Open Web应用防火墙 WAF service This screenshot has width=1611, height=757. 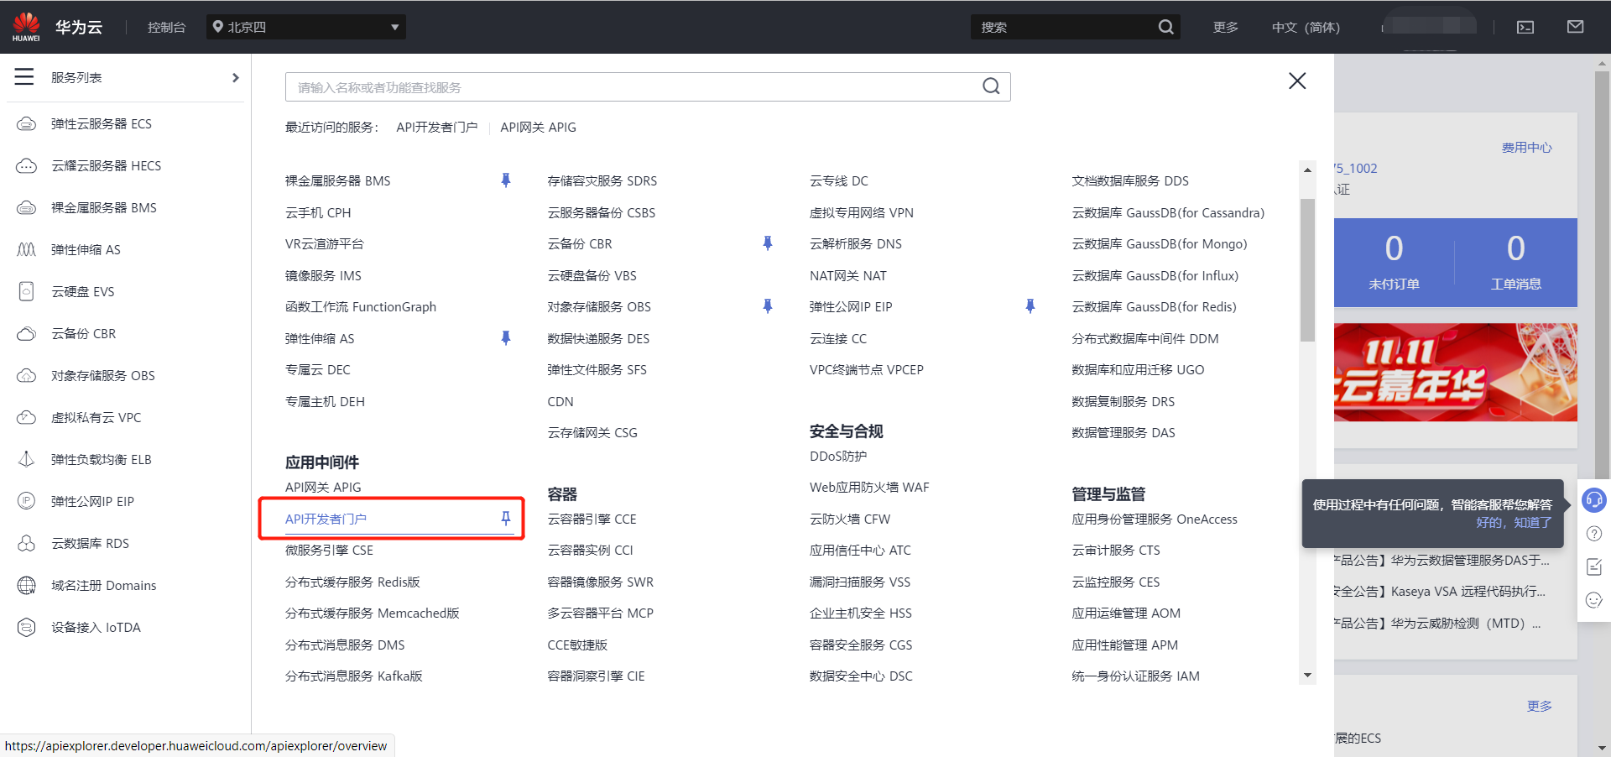click(x=869, y=488)
